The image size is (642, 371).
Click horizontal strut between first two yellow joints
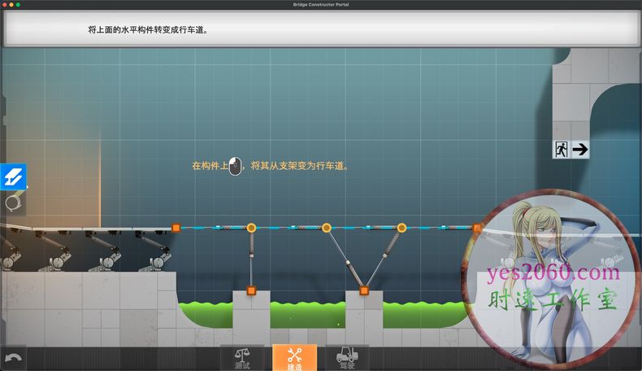click(288, 229)
